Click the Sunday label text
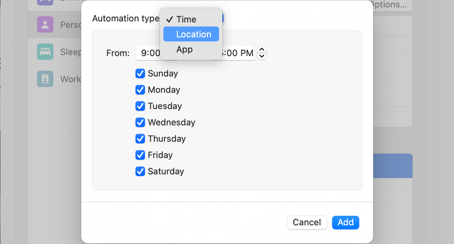Image resolution: width=454 pixels, height=244 pixels. point(163,74)
